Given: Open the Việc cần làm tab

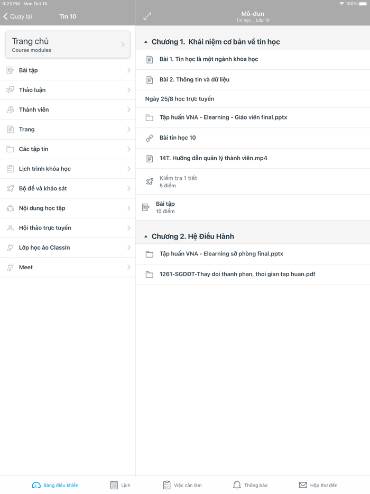Looking at the screenshot, I should pos(182,485).
